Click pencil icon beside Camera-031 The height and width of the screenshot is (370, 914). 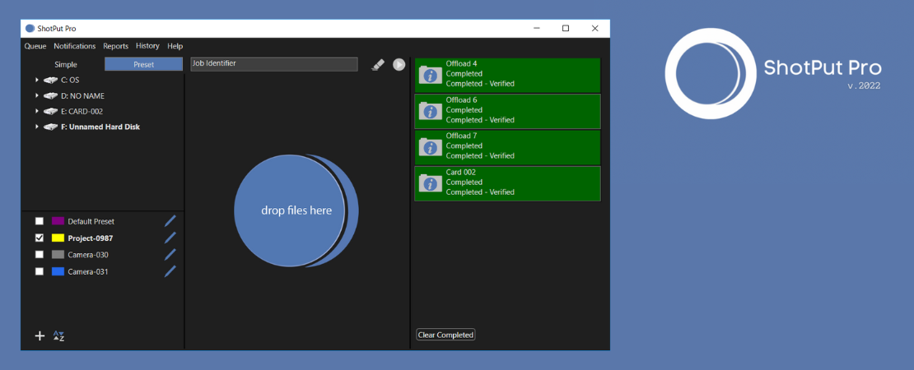(170, 271)
